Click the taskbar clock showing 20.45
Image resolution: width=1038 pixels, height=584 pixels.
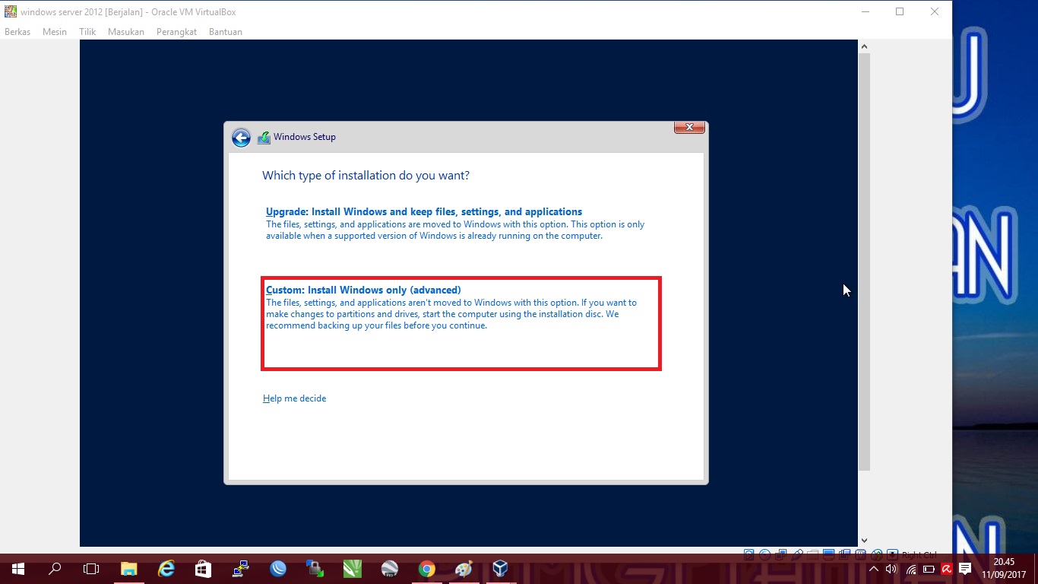(1004, 569)
